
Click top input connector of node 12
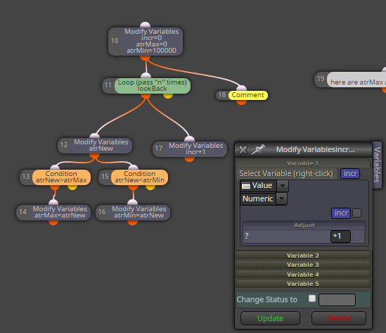[x=94, y=136]
